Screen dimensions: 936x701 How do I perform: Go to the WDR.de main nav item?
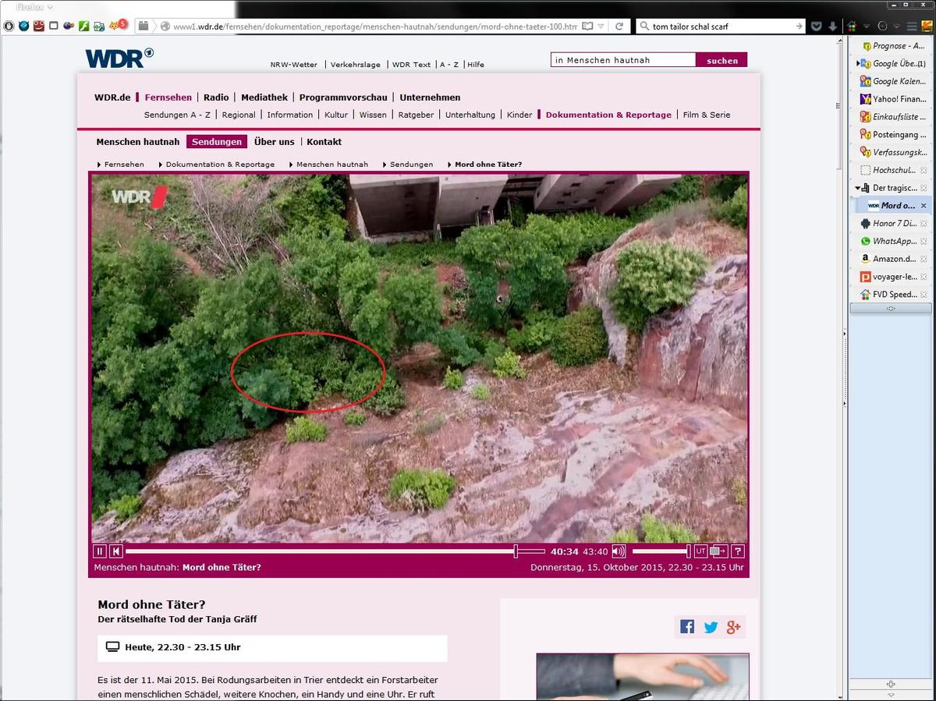[x=112, y=97]
